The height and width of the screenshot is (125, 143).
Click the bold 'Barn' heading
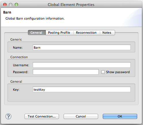point(7,12)
